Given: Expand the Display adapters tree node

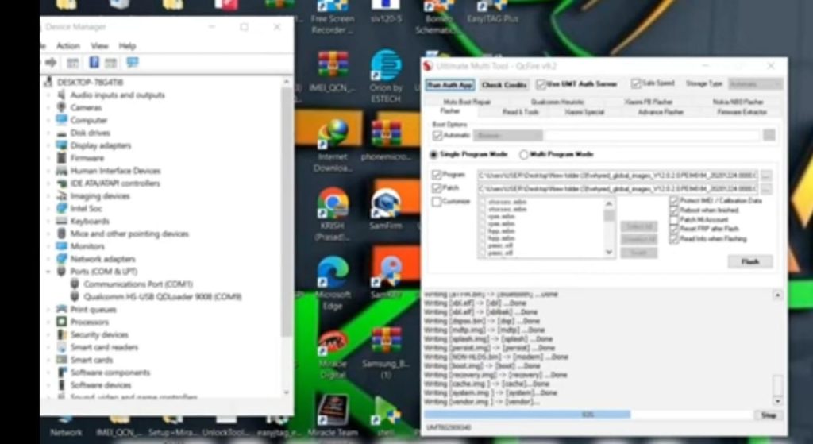Looking at the screenshot, I should 49,145.
